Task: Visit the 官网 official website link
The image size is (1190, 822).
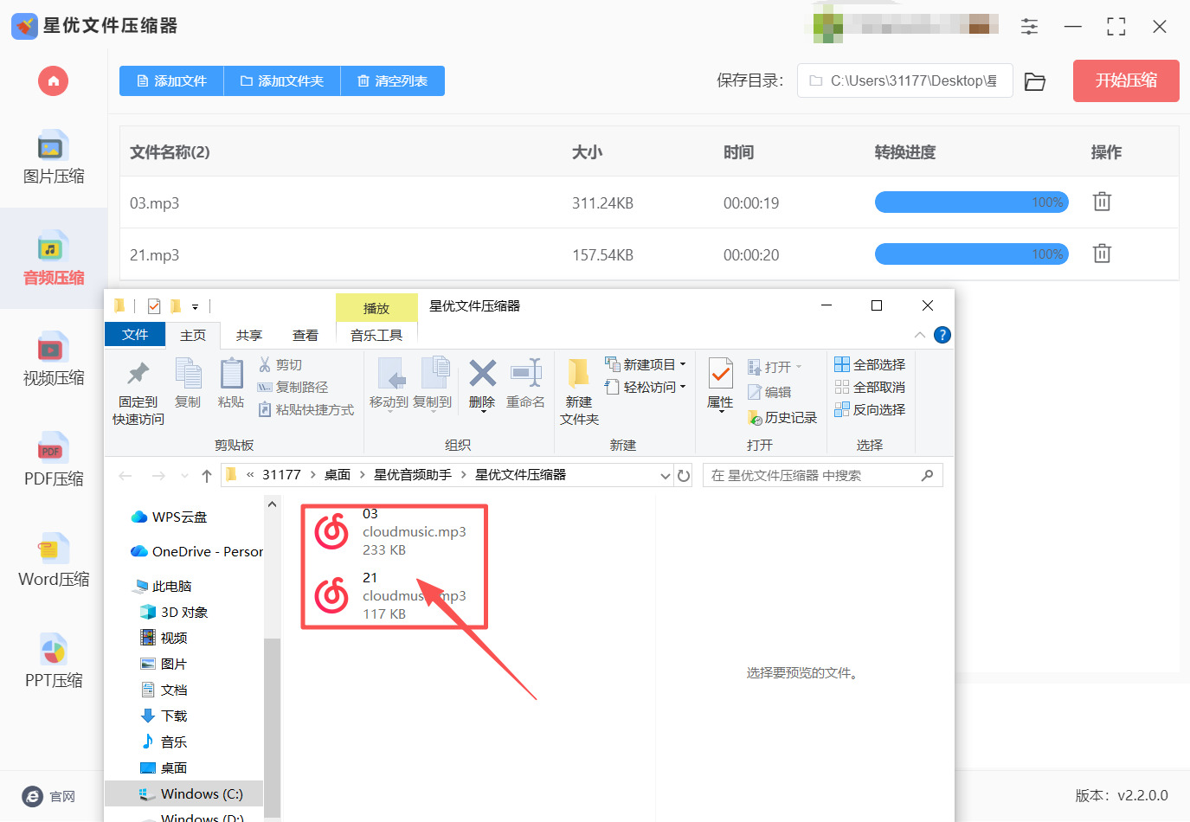Action: 49,796
